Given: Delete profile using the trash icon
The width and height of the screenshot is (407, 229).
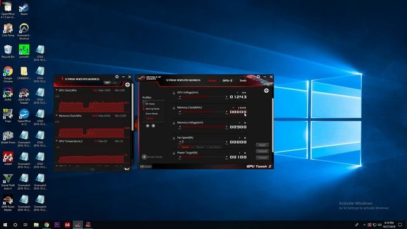Looking at the screenshot, I should 153,126.
